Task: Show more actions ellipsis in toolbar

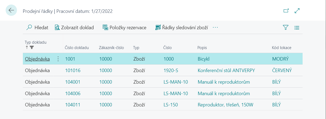Action: (x=215, y=27)
